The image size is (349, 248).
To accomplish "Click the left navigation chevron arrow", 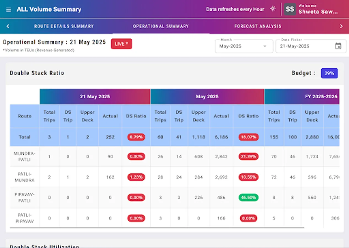I will pyautogui.click(x=7, y=26).
